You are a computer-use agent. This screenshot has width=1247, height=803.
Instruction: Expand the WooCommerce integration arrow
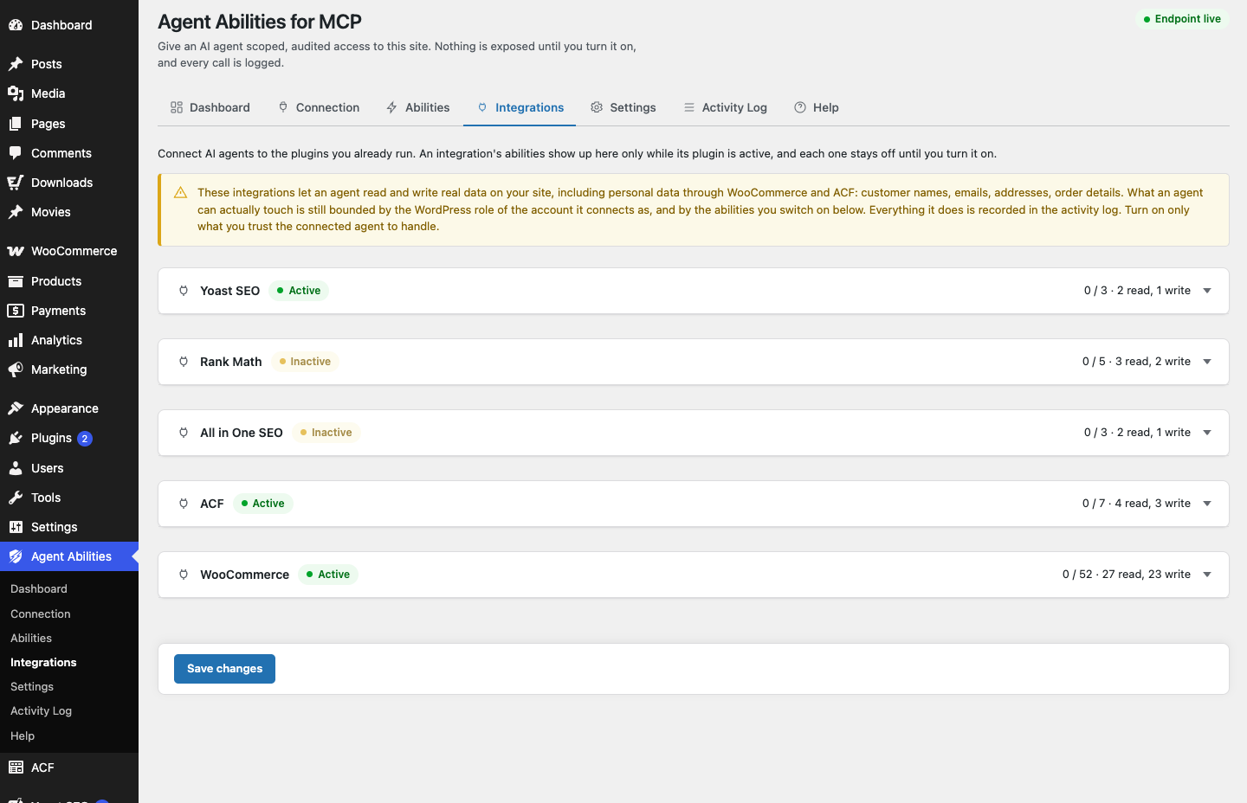point(1207,575)
